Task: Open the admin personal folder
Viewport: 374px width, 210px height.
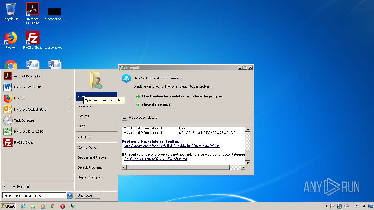Action: [x=96, y=96]
